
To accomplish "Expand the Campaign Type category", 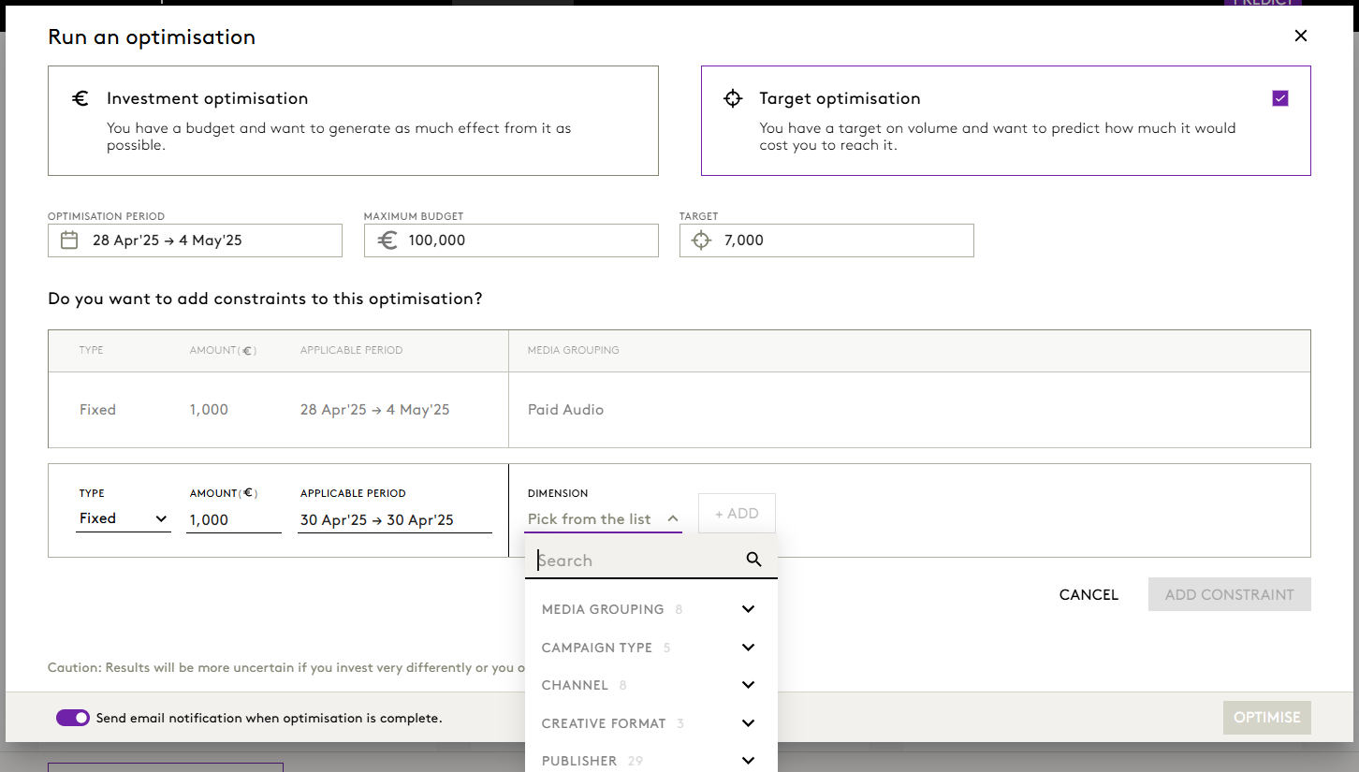I will coord(650,648).
